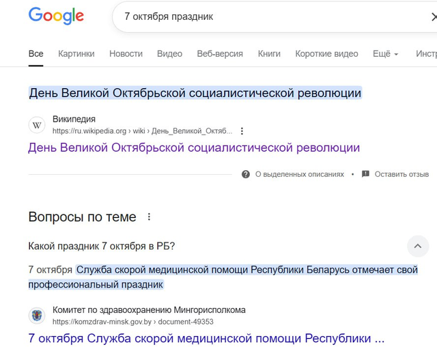This screenshot has height=347, width=437.
Task: Go to the Книги tab
Action: coord(269,53)
